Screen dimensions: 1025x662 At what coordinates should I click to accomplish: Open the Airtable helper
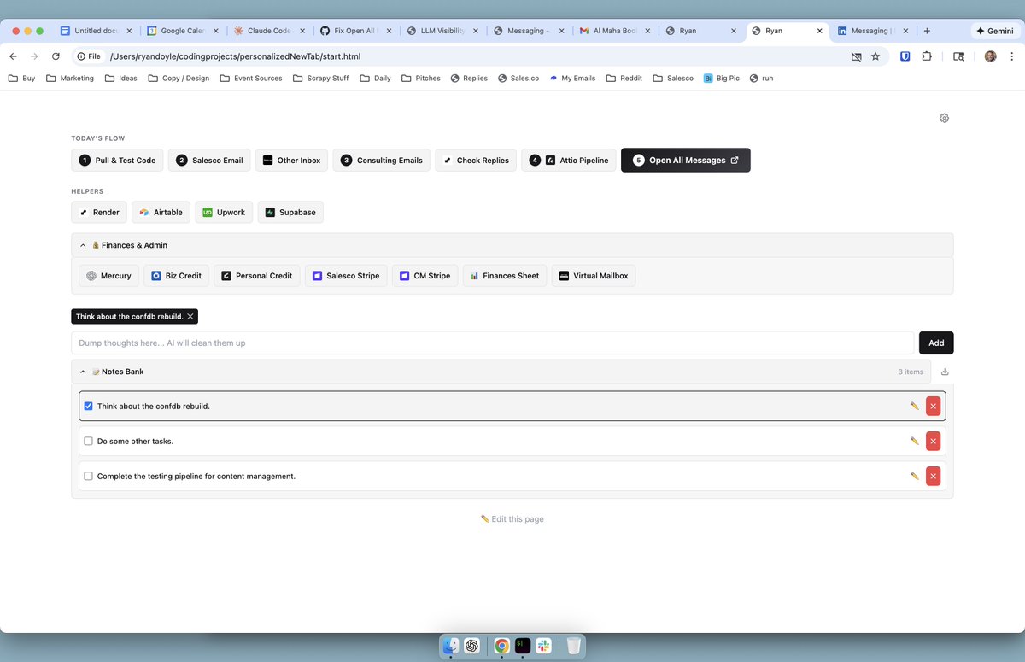161,212
